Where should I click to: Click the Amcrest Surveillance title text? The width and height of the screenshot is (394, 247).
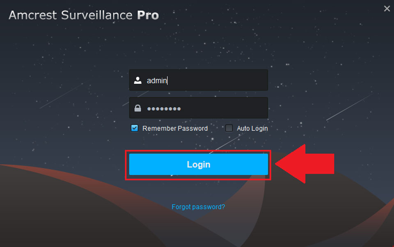click(x=71, y=15)
